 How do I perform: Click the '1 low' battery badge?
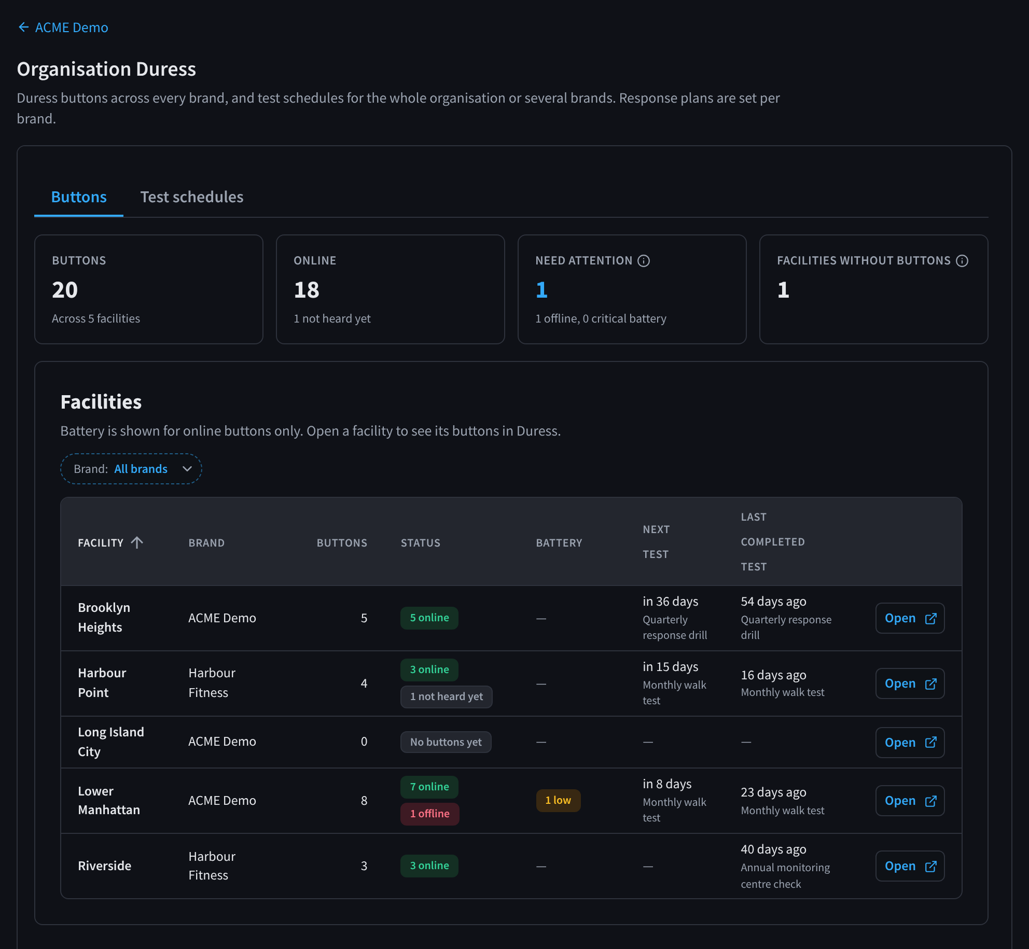[558, 800]
